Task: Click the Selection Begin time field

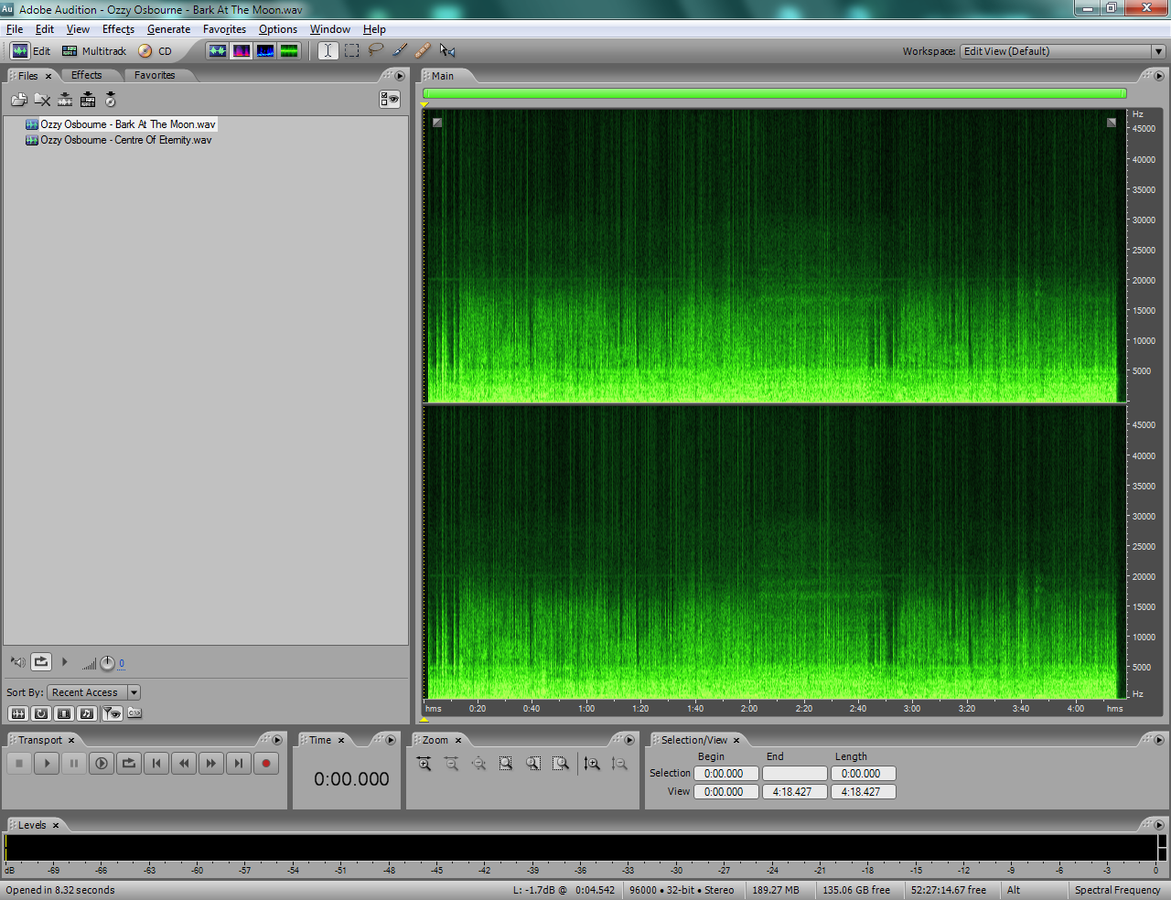Action: 725,774
